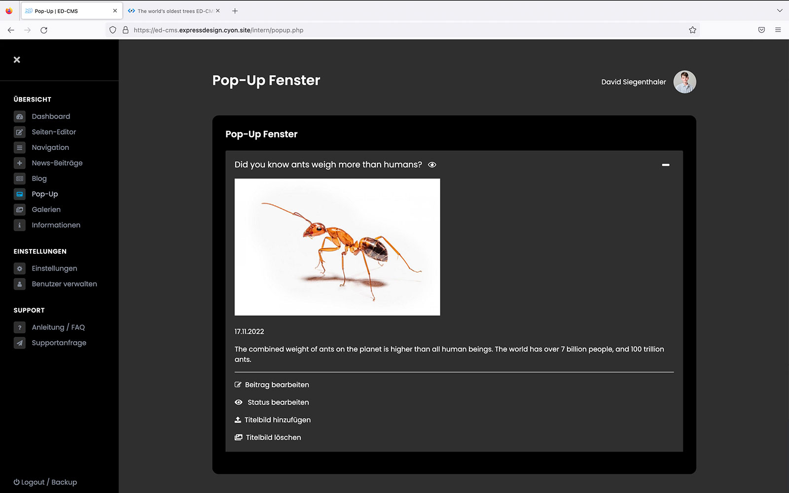Toggle visibility eye next to pop-up title
The width and height of the screenshot is (789, 493).
(432, 165)
